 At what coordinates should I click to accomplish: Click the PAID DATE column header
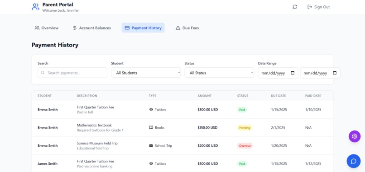tap(313, 96)
